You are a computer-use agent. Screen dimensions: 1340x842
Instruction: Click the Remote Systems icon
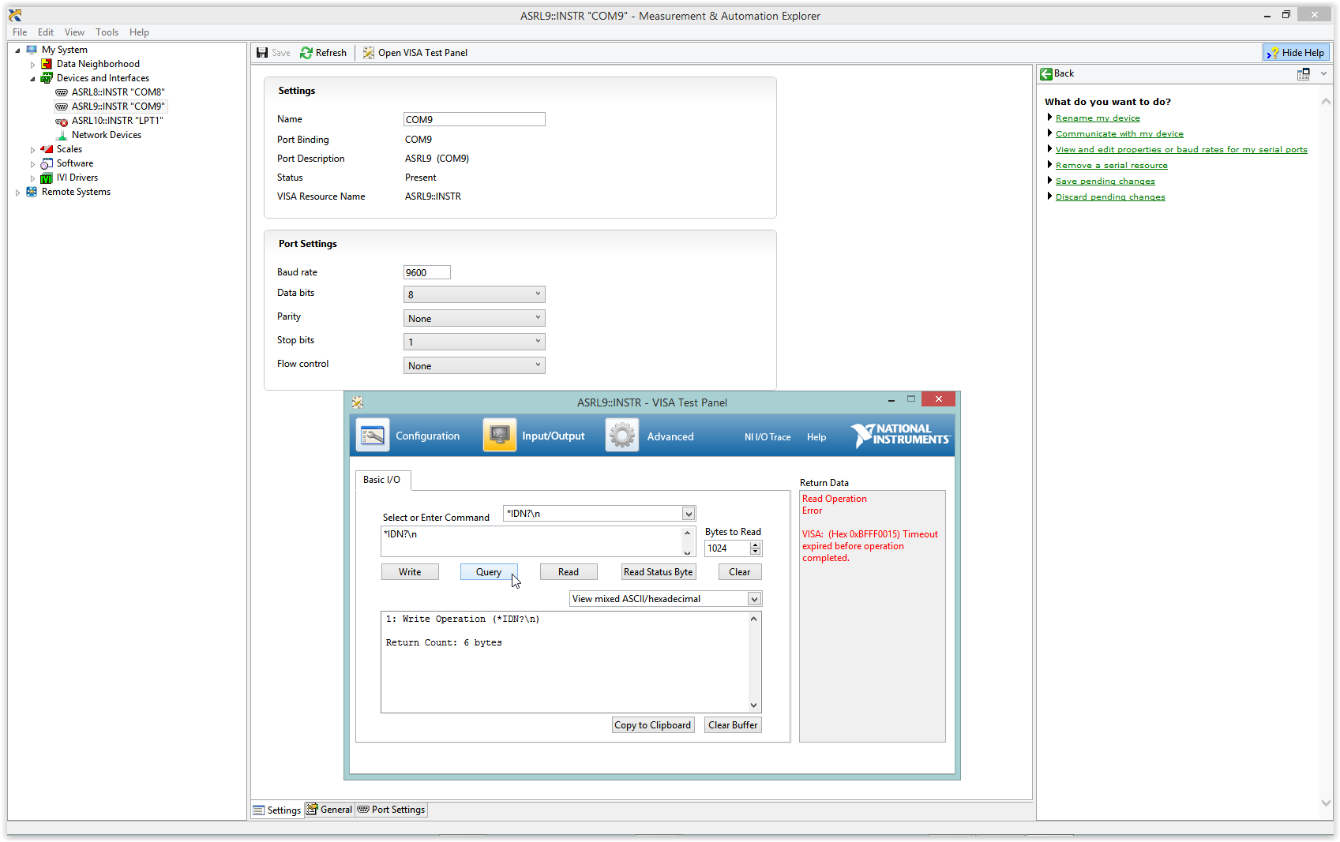(x=32, y=192)
